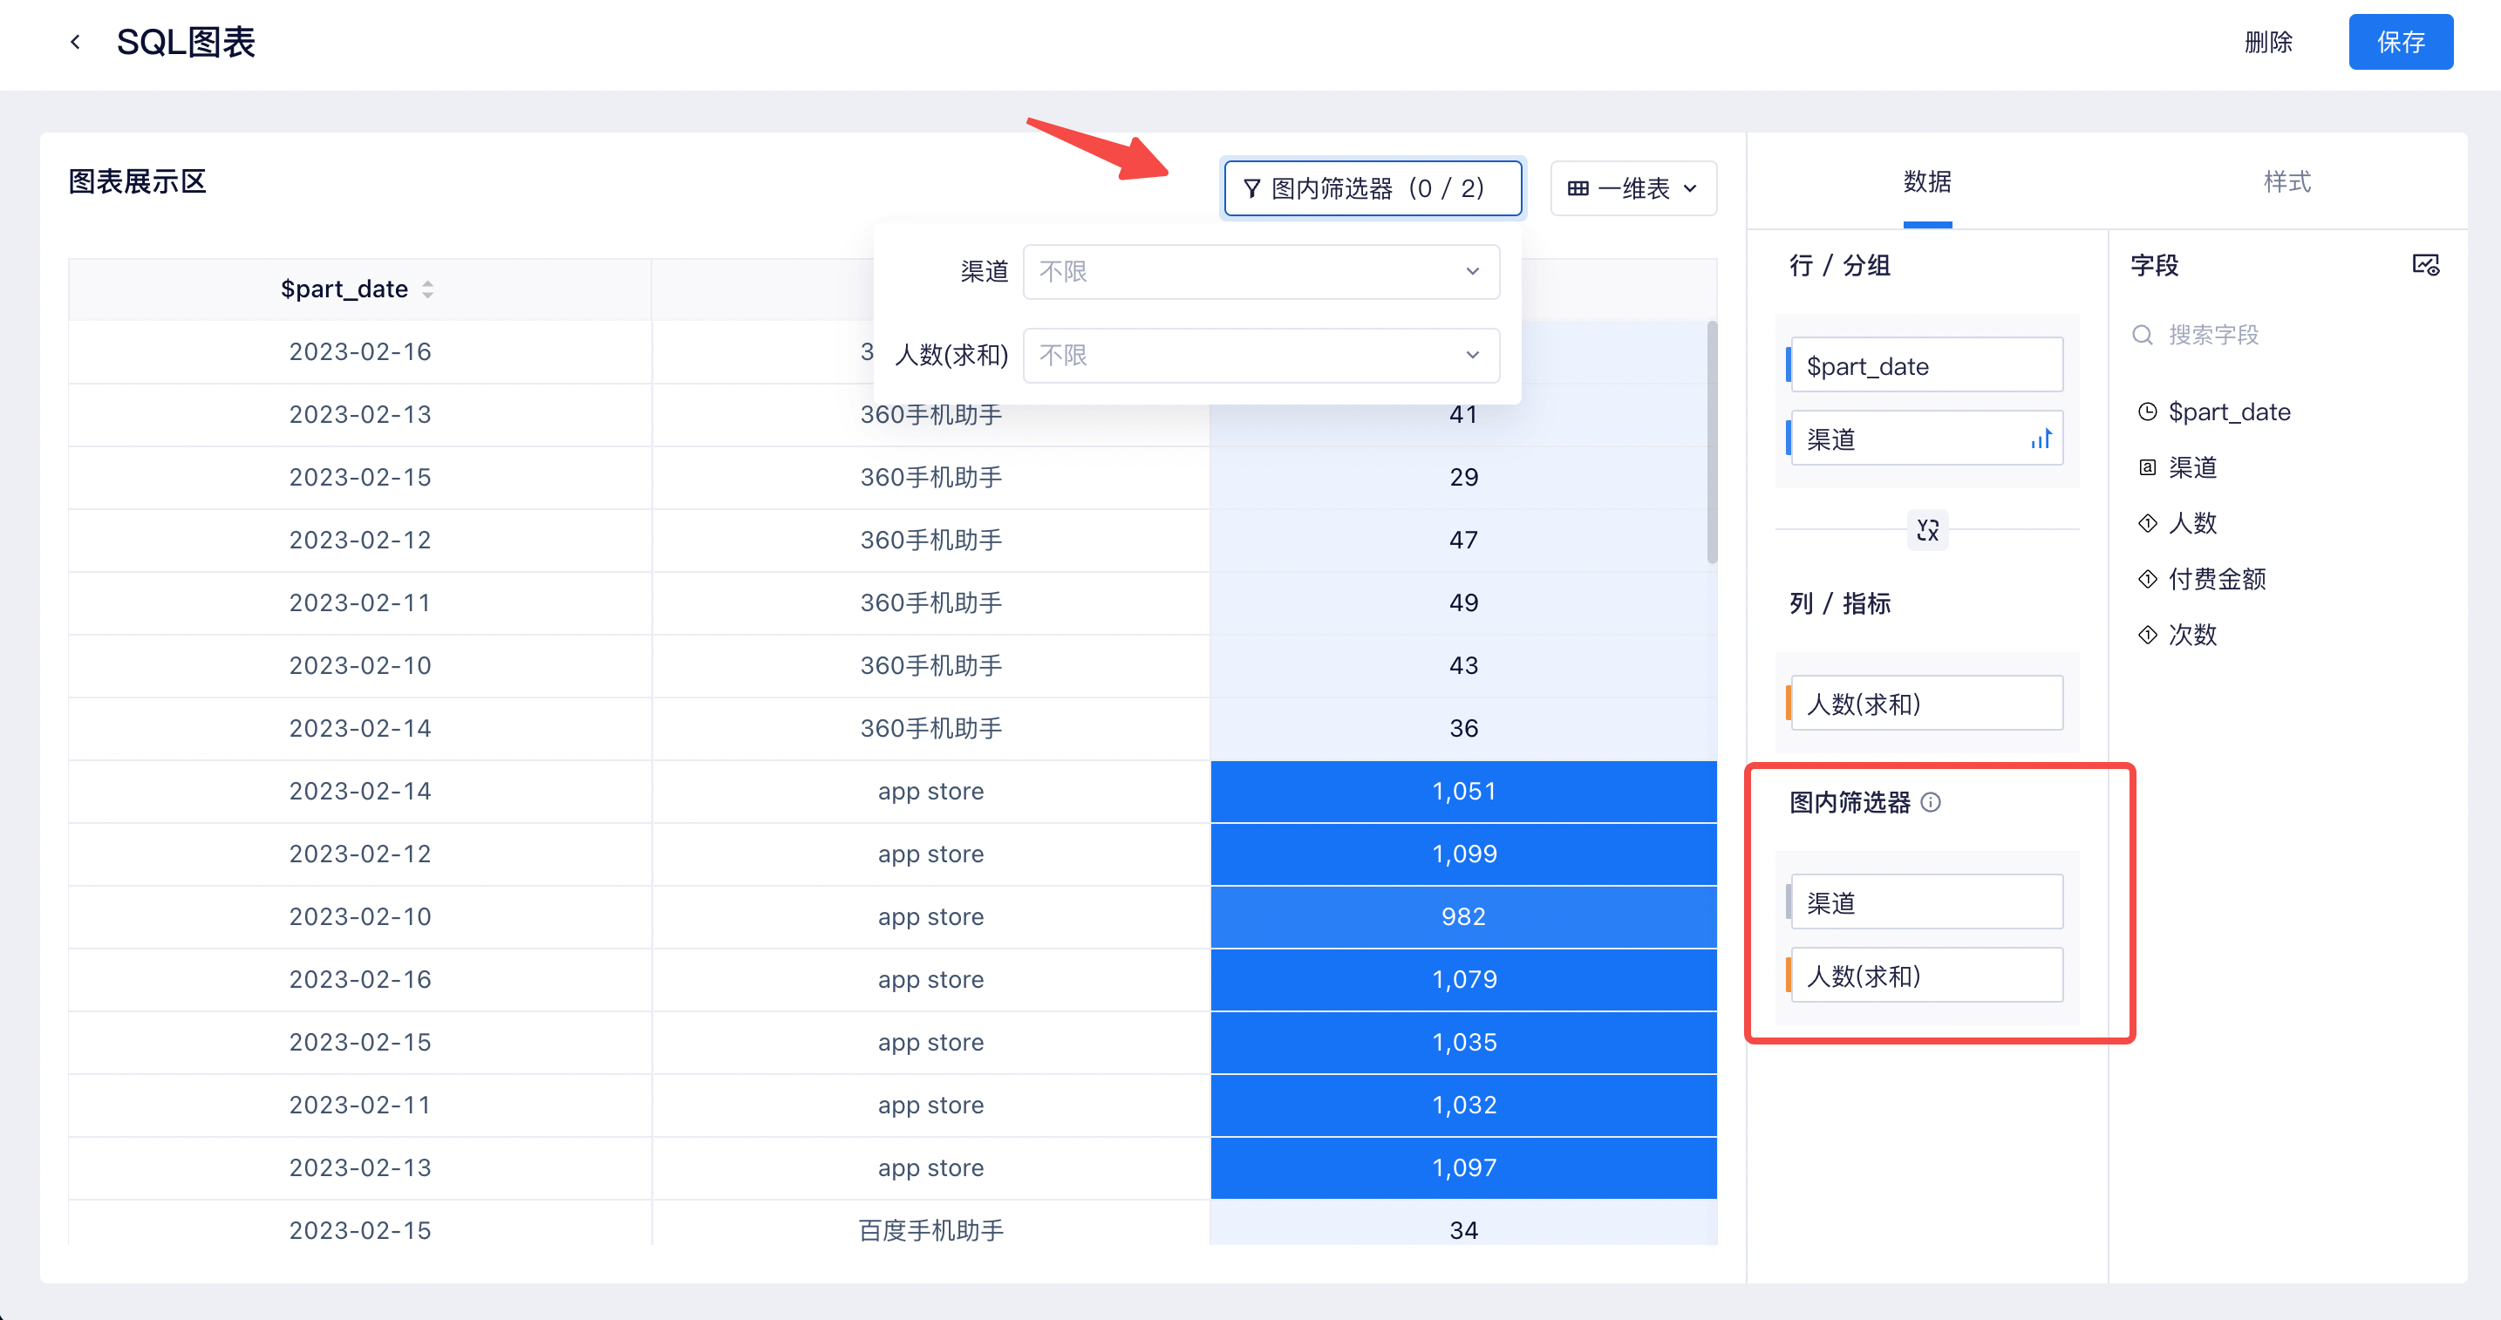Click the cell with value 1,099
Viewport: 2501px width, 1320px height.
1463,854
